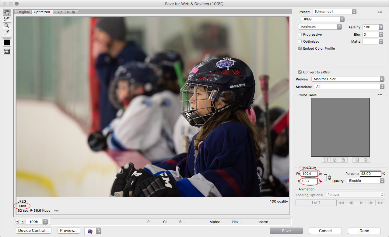Image resolution: width=389 pixels, height=237 pixels.
Task: Select the Slice Select tool
Action: pos(7,19)
